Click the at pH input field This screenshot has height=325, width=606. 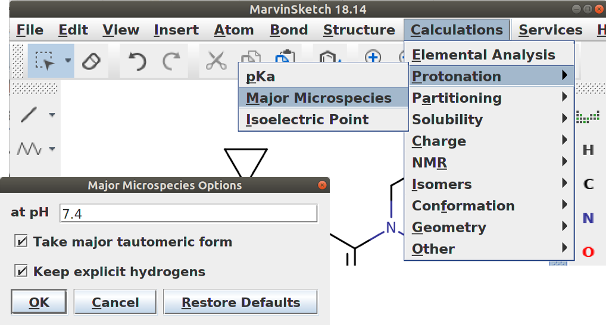click(189, 213)
